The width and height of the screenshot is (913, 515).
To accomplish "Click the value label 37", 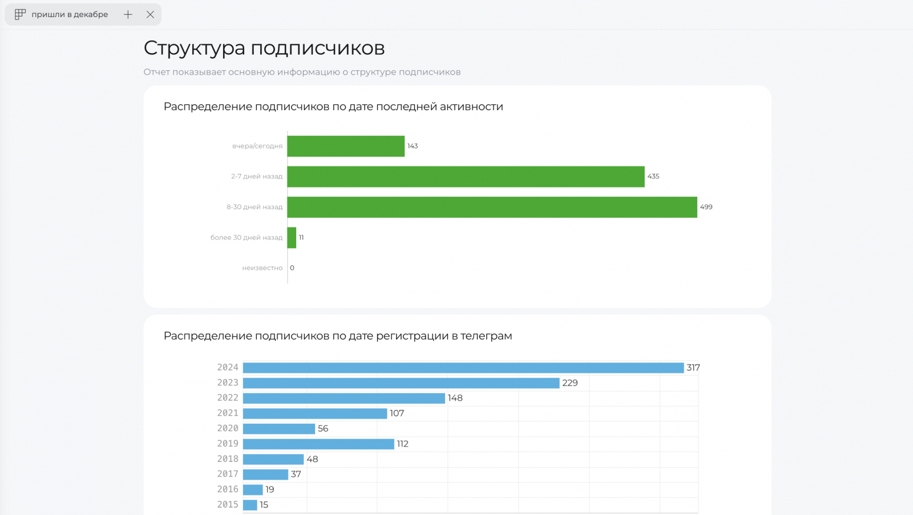I will (x=296, y=475).
